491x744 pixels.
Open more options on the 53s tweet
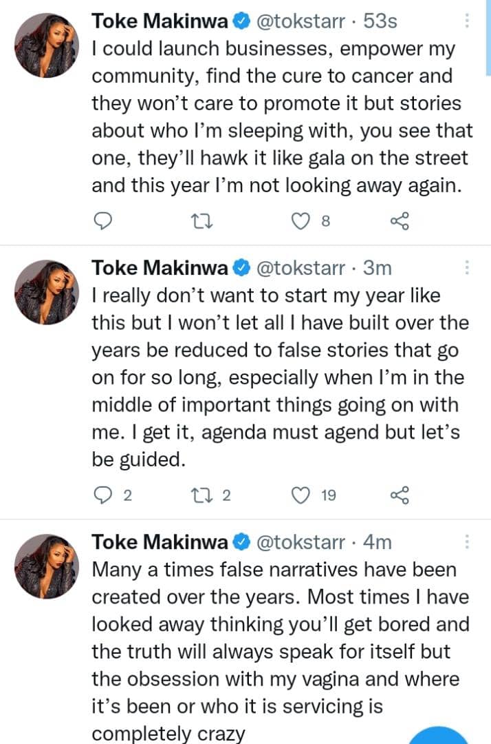pyautogui.click(x=468, y=23)
